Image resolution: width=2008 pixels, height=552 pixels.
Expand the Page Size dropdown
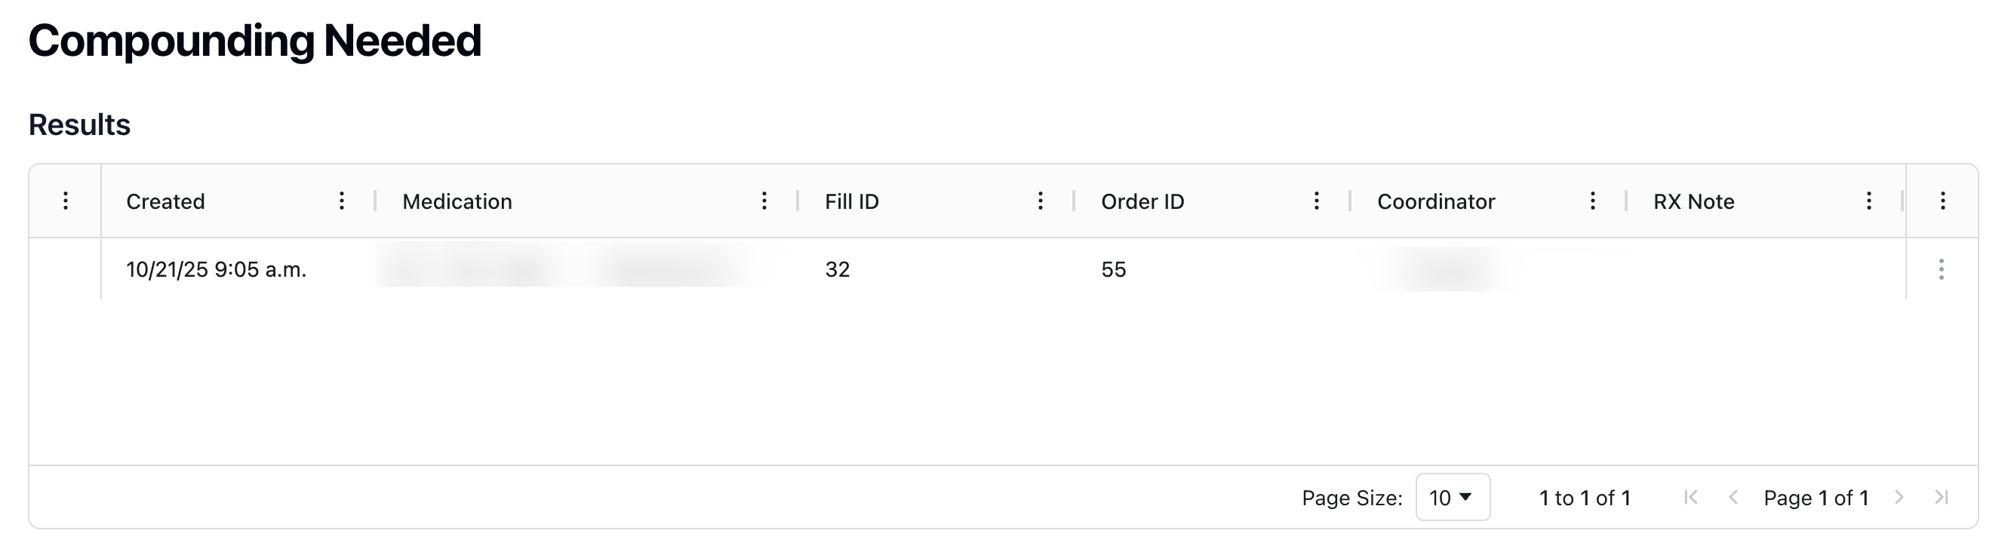(x=1452, y=497)
